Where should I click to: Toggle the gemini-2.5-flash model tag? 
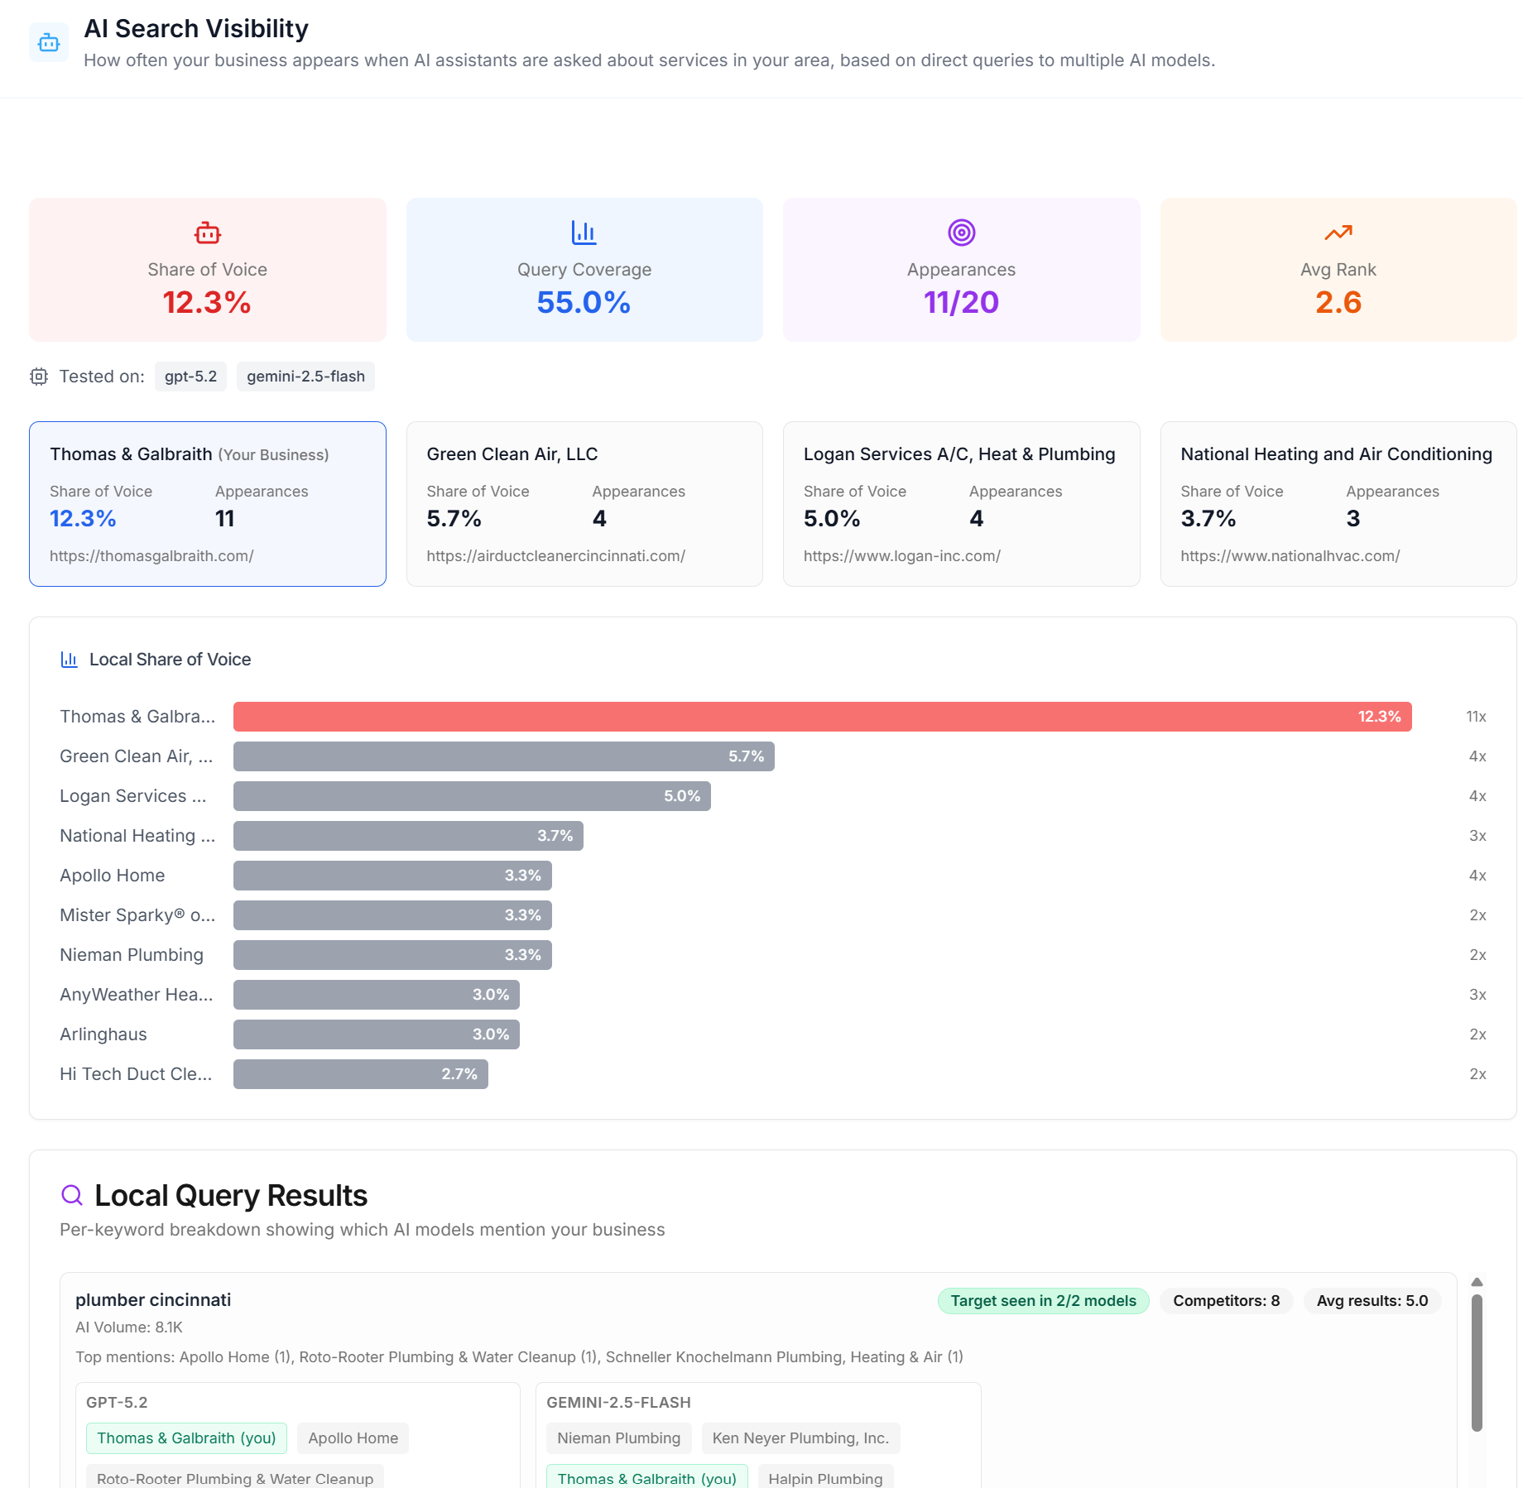305,377
